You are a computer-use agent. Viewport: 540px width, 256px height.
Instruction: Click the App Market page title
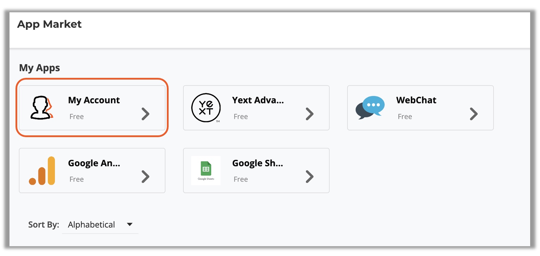pos(49,24)
